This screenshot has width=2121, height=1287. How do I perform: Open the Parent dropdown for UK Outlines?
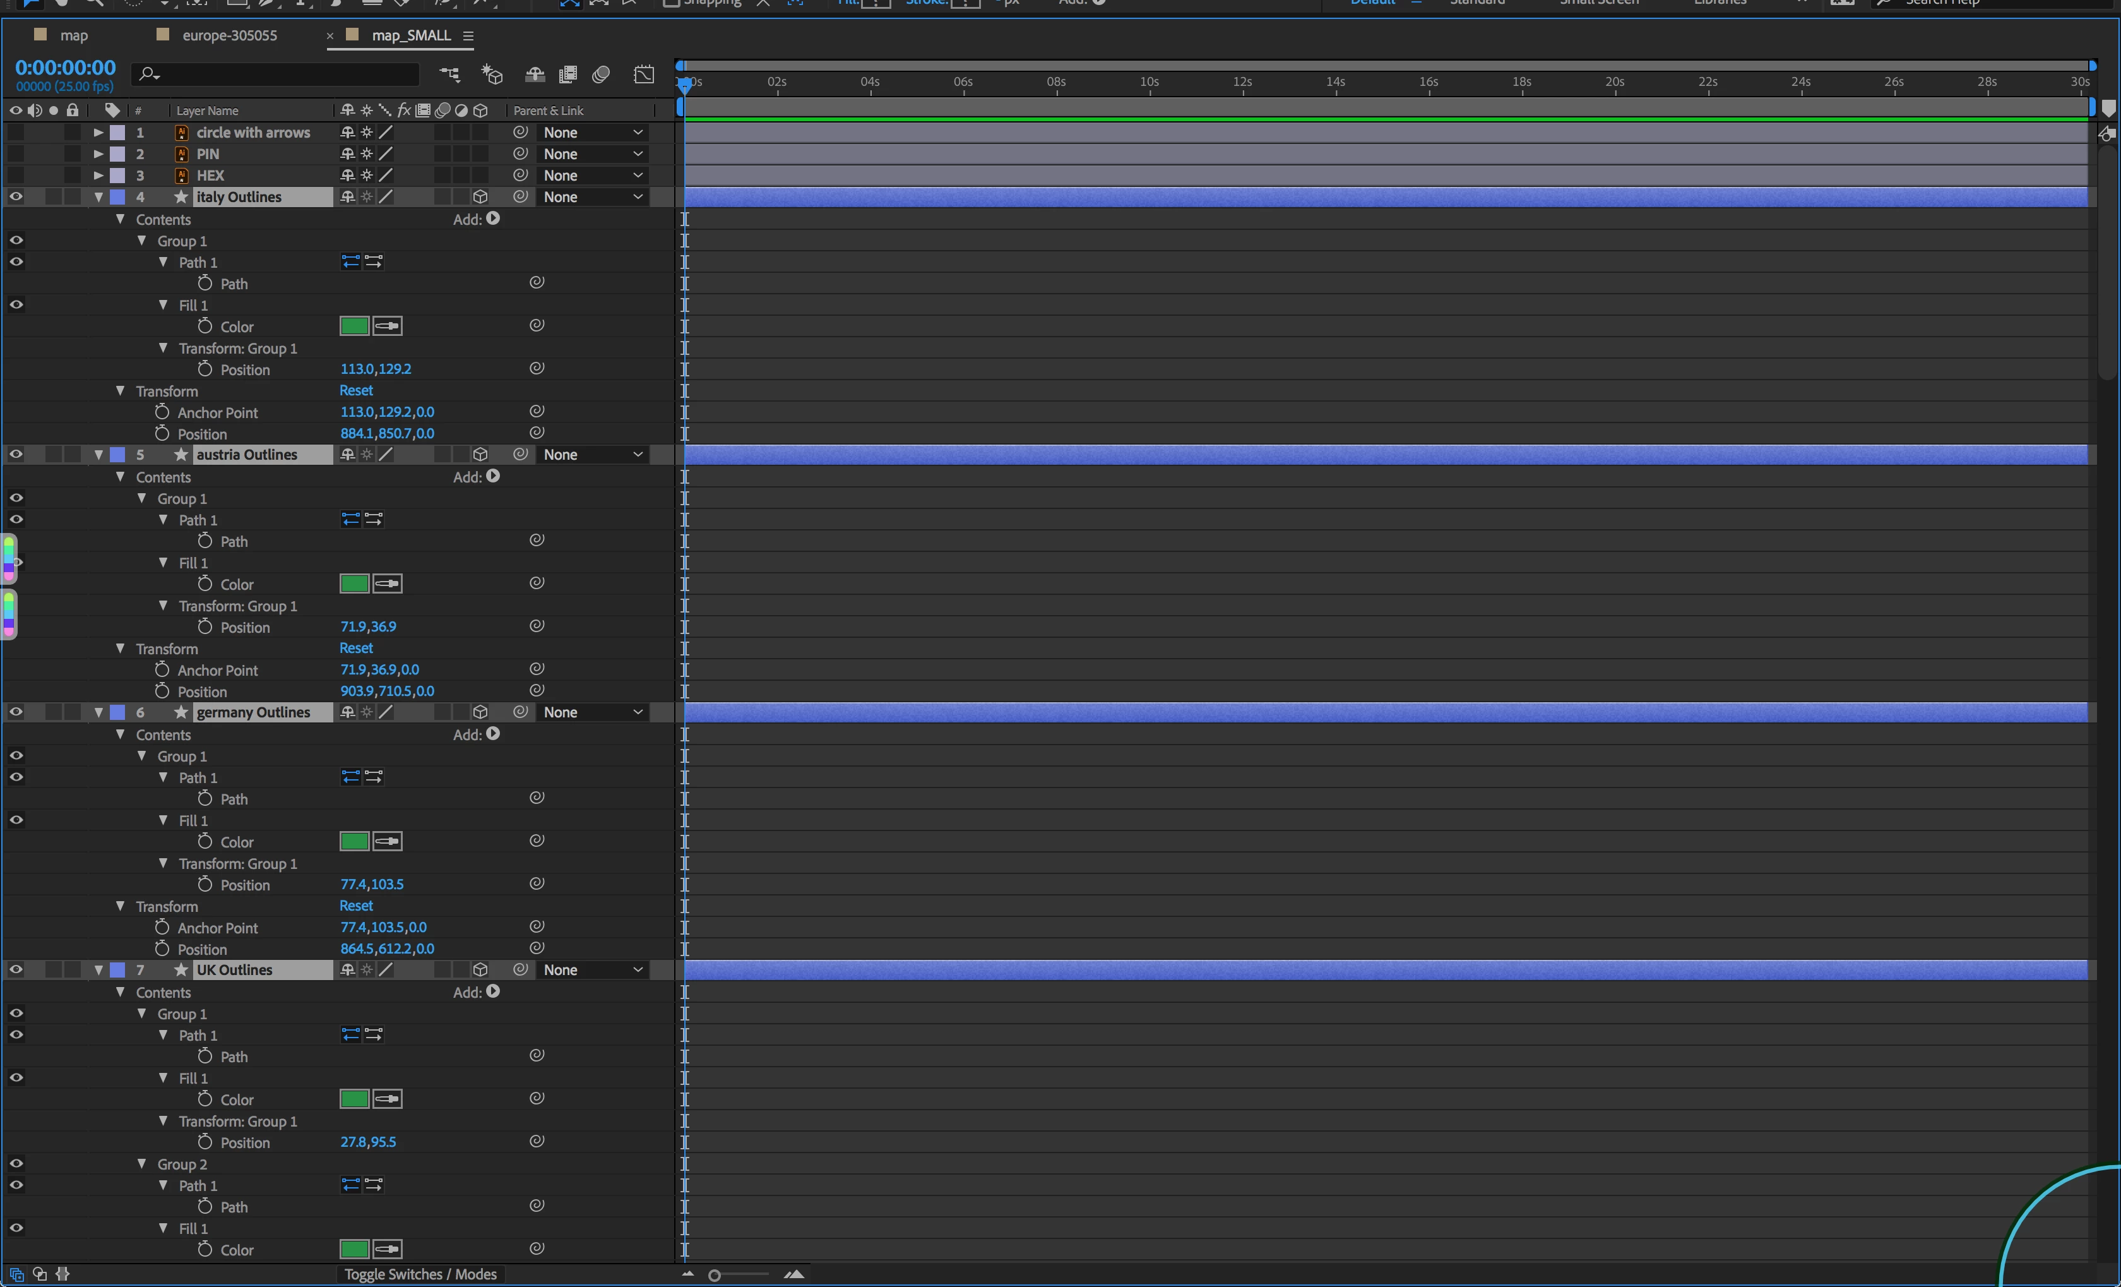click(x=593, y=969)
